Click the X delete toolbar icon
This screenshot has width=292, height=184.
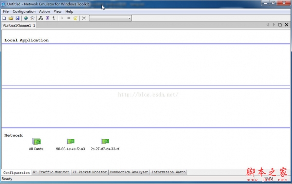coord(84,18)
